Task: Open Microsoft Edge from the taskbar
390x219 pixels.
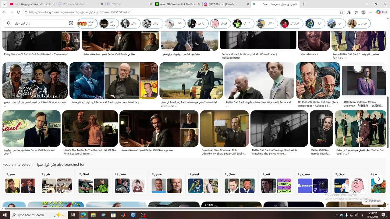Action: tap(83, 215)
